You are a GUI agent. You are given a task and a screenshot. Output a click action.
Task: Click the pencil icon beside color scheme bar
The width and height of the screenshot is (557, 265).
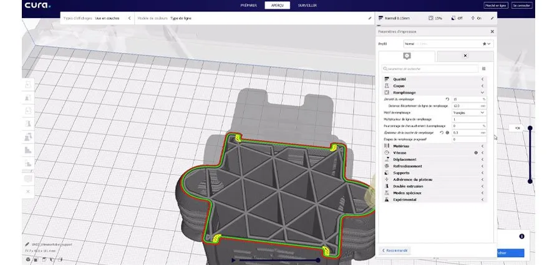point(370,18)
